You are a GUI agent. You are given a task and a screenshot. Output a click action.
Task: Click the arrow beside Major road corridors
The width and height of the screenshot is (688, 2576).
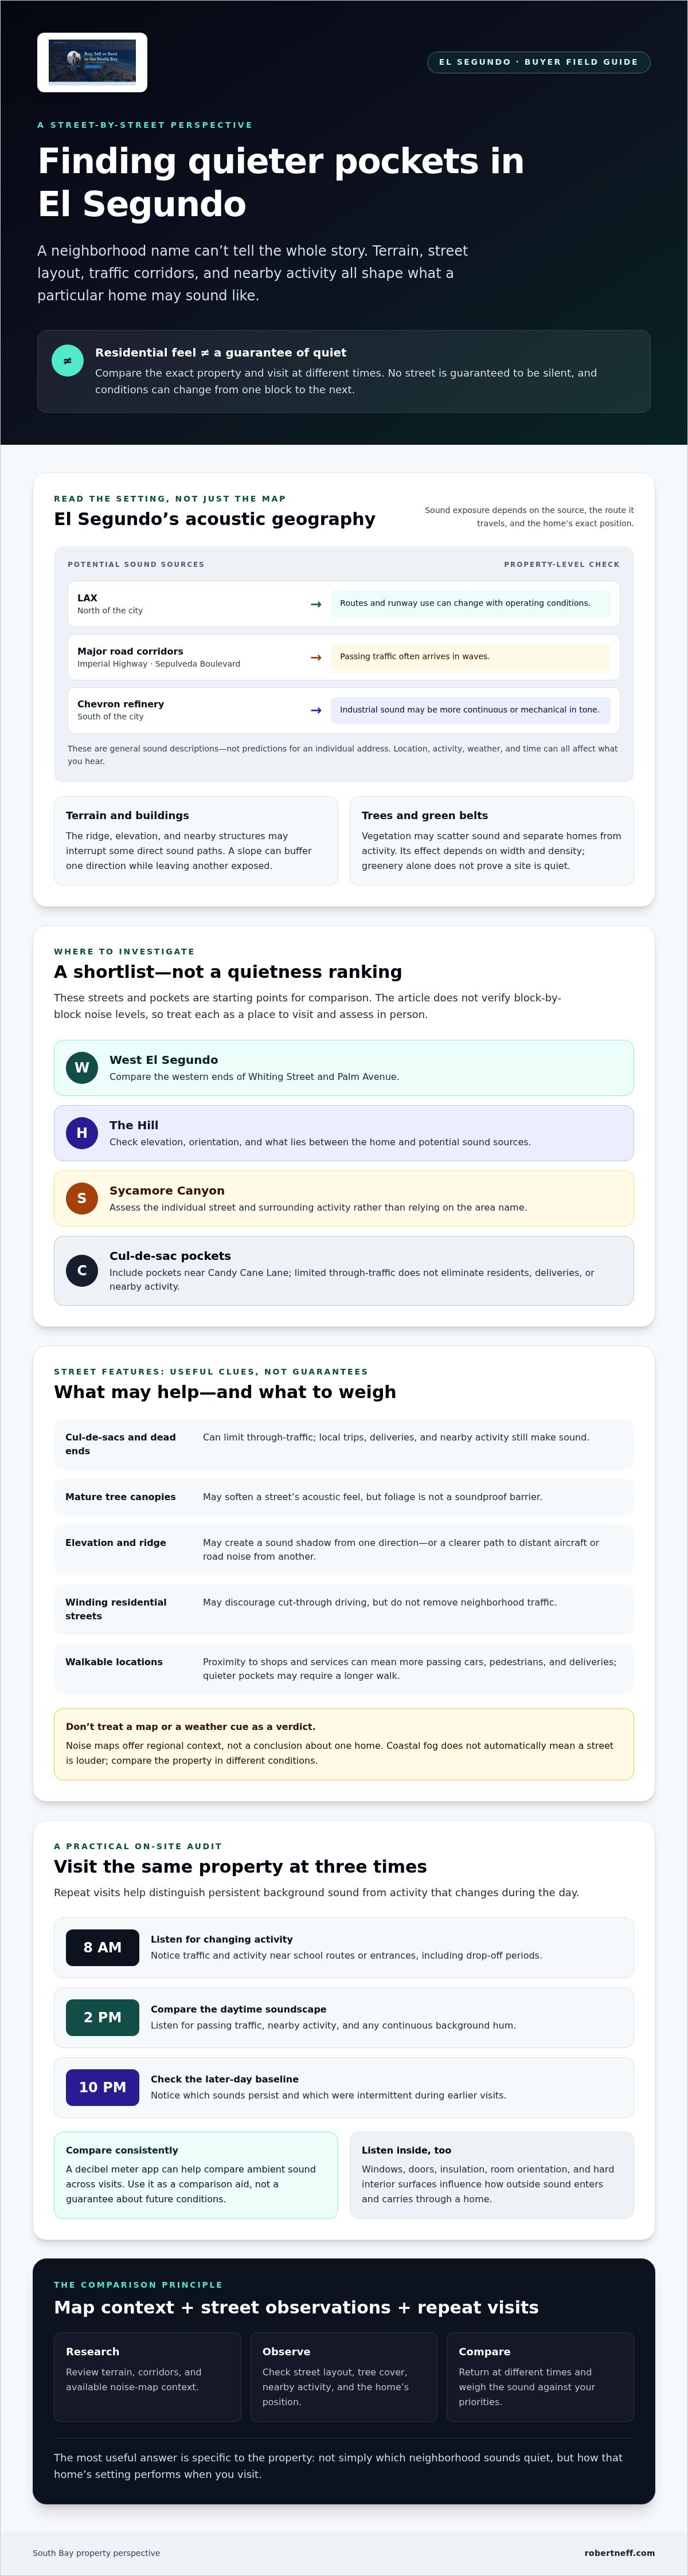[316, 657]
